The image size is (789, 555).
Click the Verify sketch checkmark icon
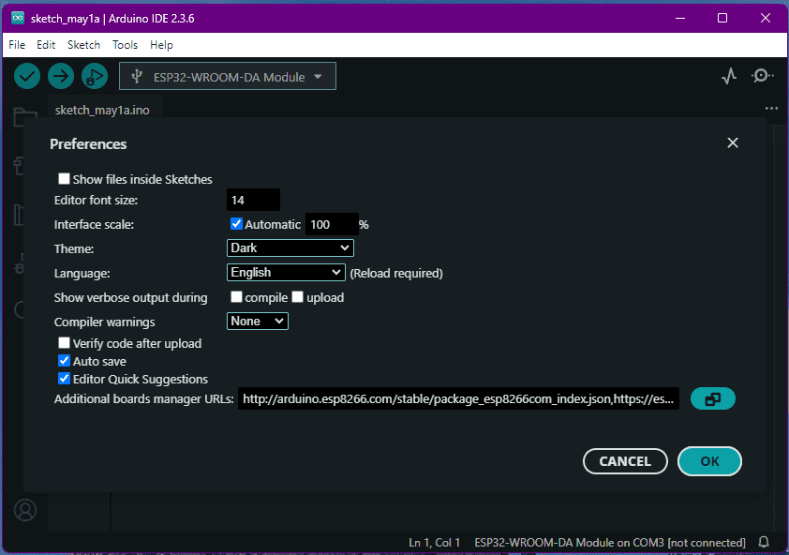(27, 77)
